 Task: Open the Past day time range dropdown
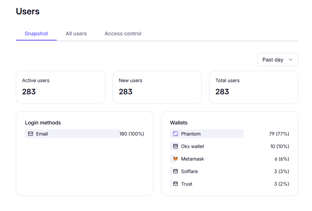278,60
